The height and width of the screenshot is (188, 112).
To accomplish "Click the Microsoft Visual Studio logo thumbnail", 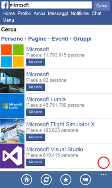I will (x=12, y=156).
